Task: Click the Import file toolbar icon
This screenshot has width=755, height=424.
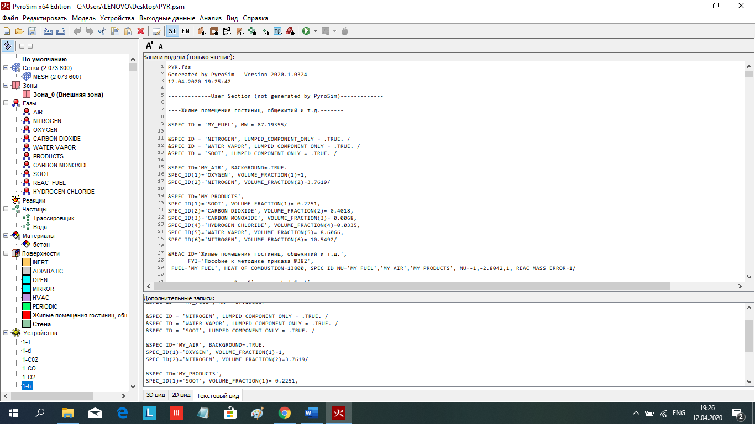Action: click(x=48, y=31)
